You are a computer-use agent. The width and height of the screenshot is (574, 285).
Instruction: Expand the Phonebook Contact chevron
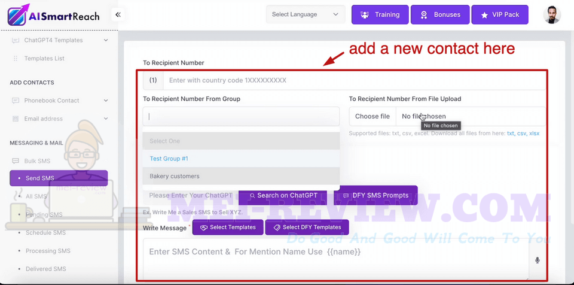pos(106,101)
